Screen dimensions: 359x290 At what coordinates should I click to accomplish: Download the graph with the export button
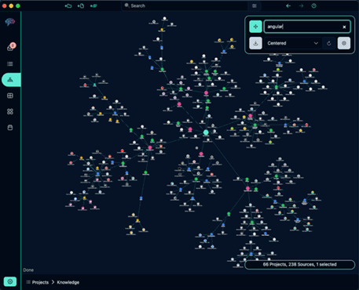255,43
